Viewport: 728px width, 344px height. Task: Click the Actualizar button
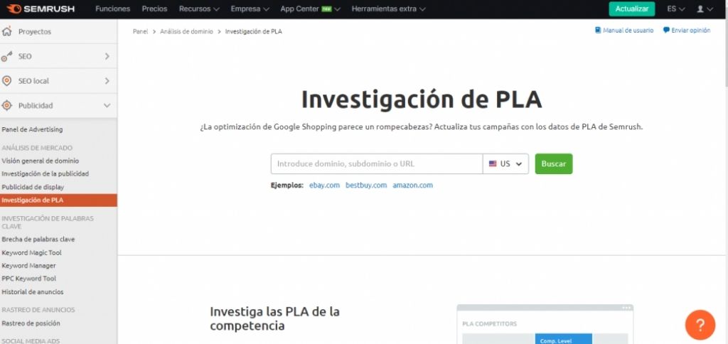pyautogui.click(x=632, y=9)
